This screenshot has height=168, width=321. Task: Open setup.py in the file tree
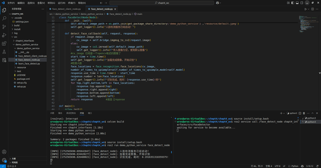[x=21, y=87]
